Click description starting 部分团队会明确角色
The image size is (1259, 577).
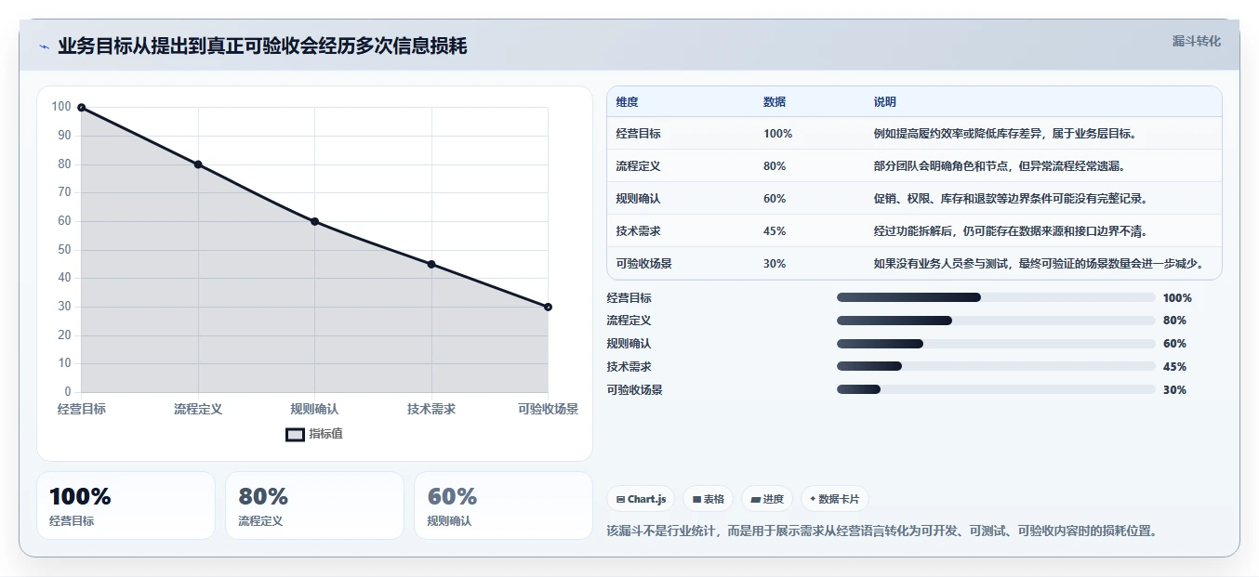[1000, 166]
